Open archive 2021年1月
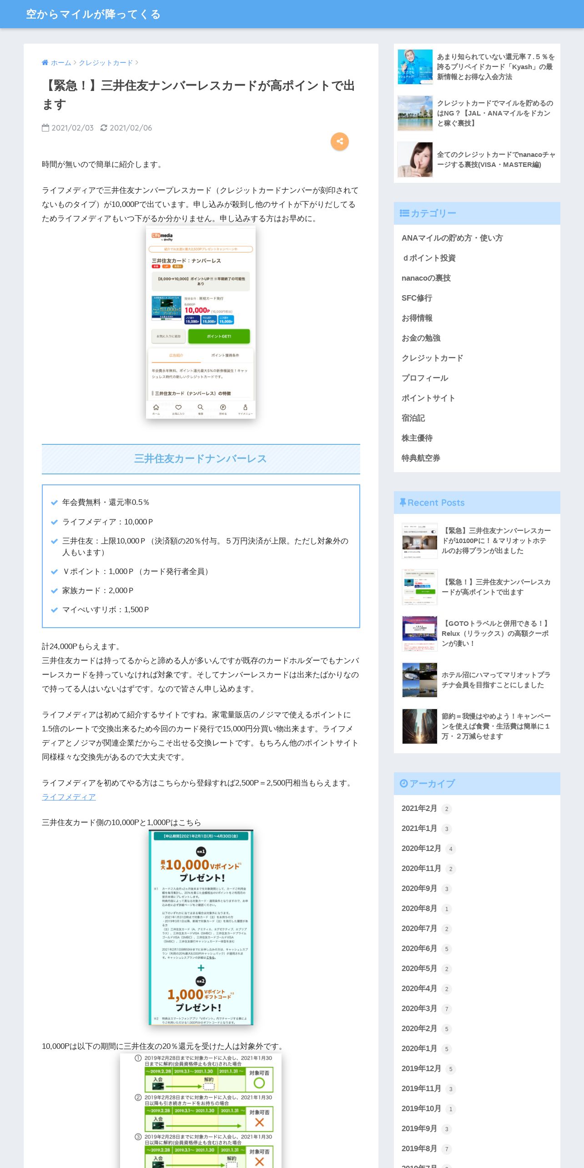The height and width of the screenshot is (1168, 584). (419, 828)
